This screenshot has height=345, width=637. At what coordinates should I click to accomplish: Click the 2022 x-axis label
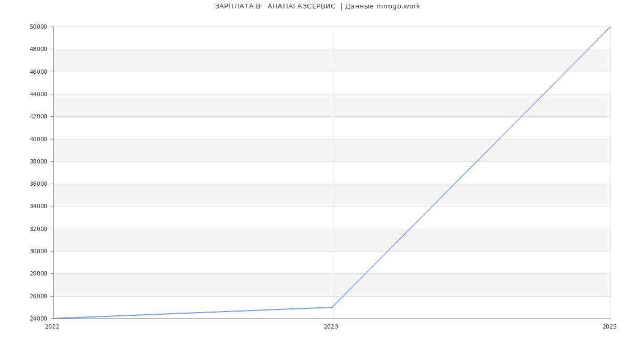click(x=52, y=327)
